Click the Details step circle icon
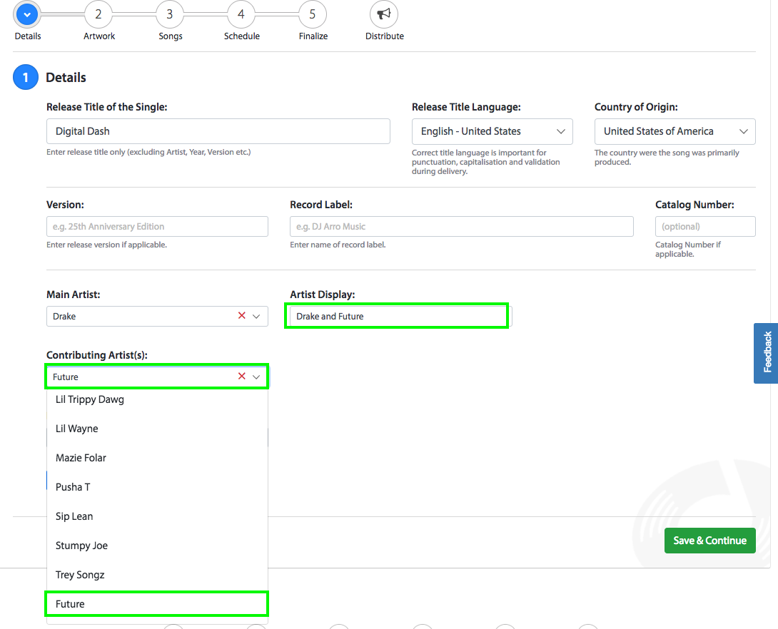This screenshot has height=629, width=778. tap(27, 14)
